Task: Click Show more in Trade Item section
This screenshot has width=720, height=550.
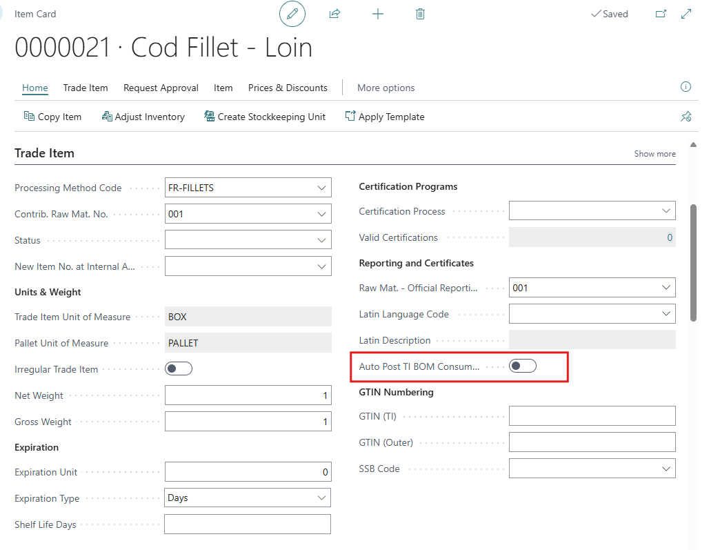Action: pos(654,153)
